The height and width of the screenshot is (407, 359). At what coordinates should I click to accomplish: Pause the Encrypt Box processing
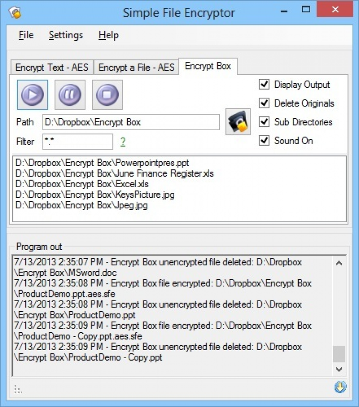(x=70, y=94)
